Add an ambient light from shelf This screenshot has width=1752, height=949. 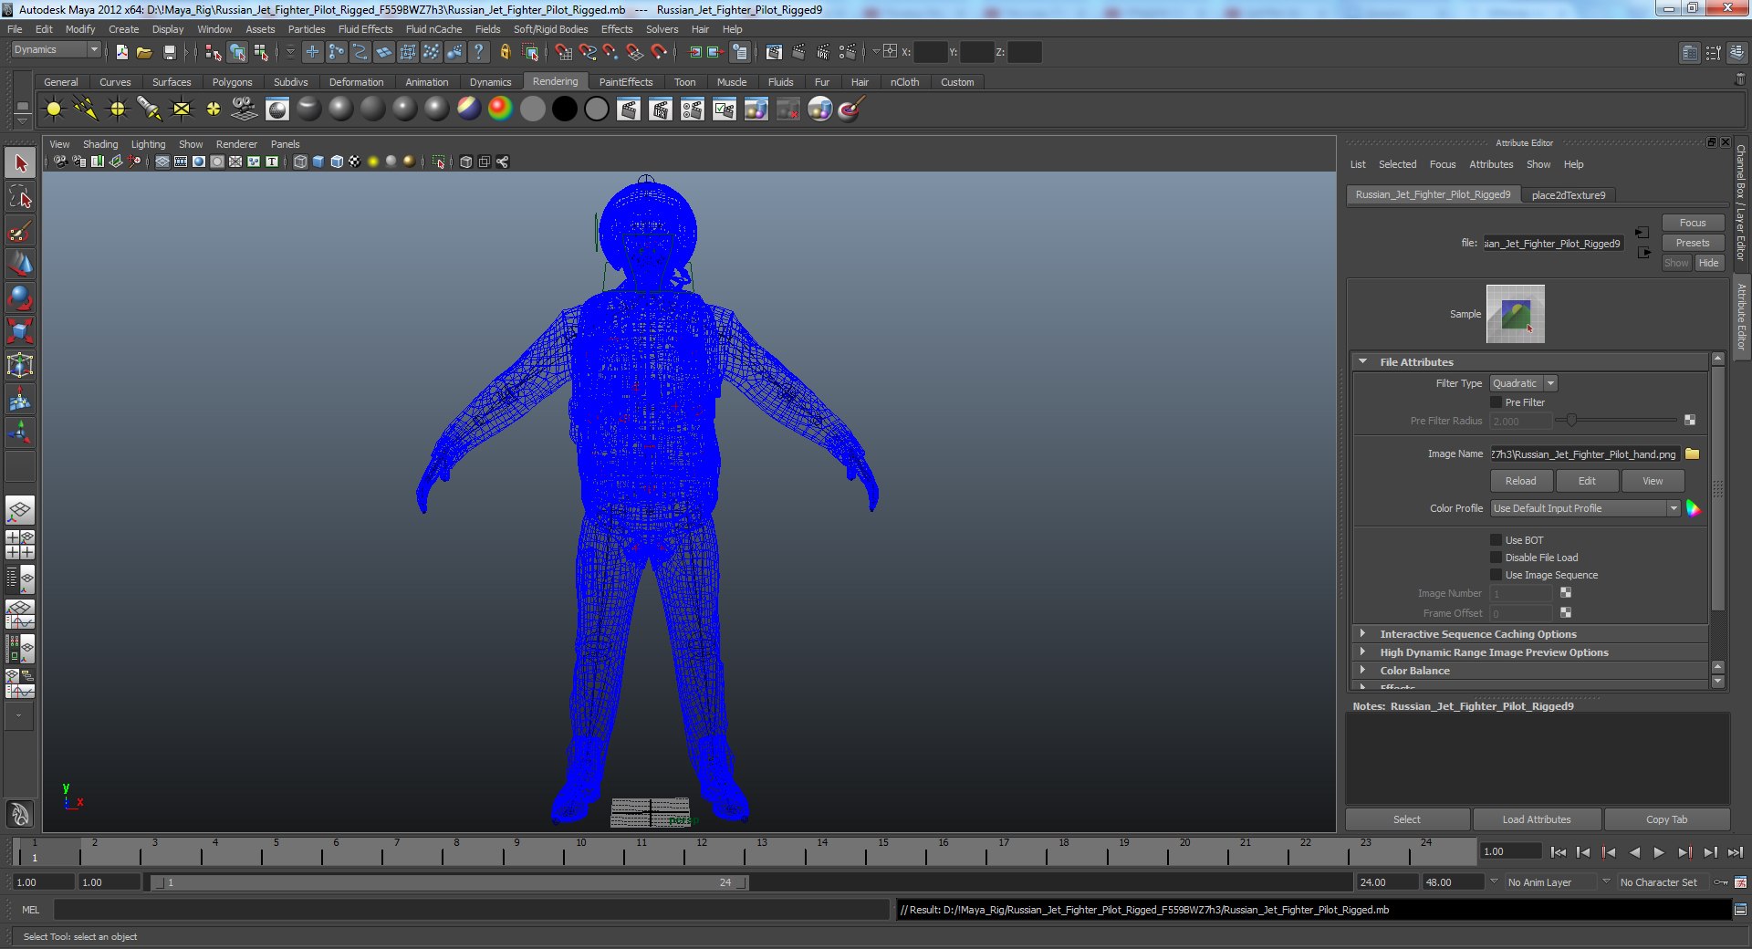(54, 109)
